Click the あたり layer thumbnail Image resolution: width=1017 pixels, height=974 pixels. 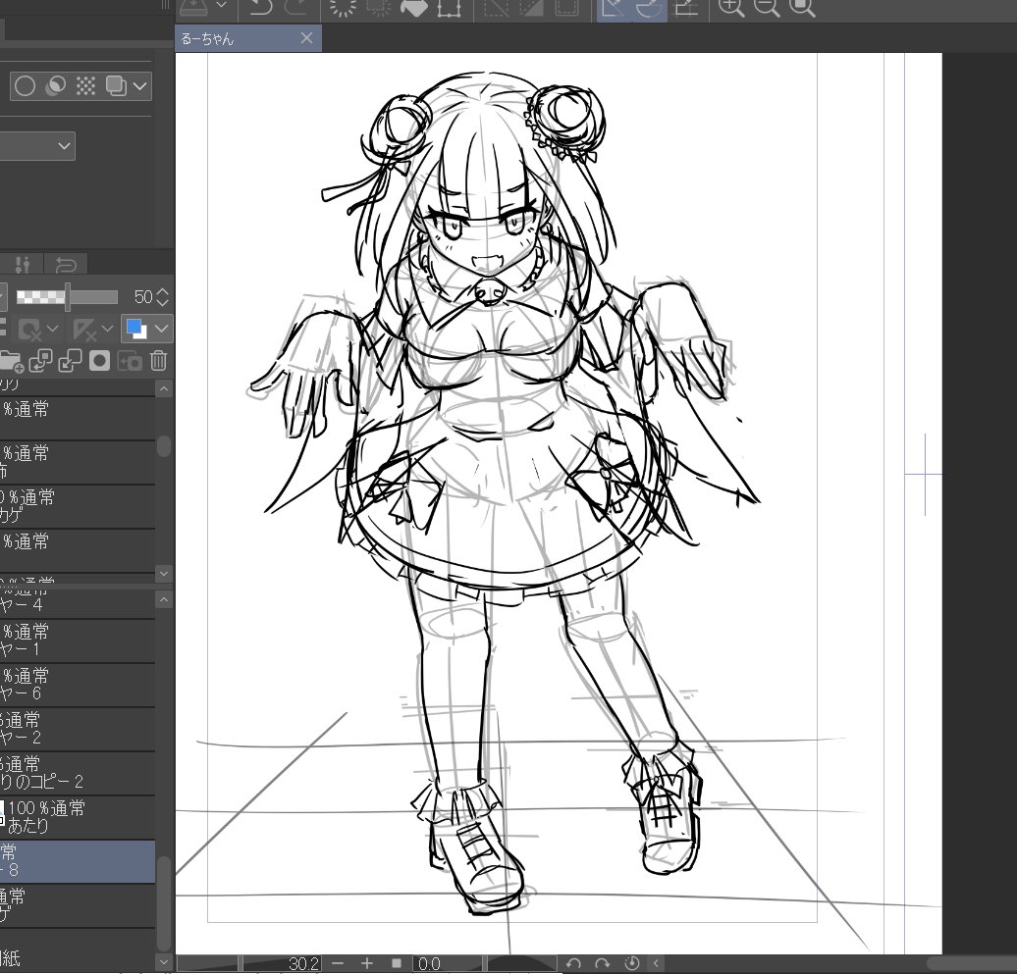pyautogui.click(x=2, y=815)
